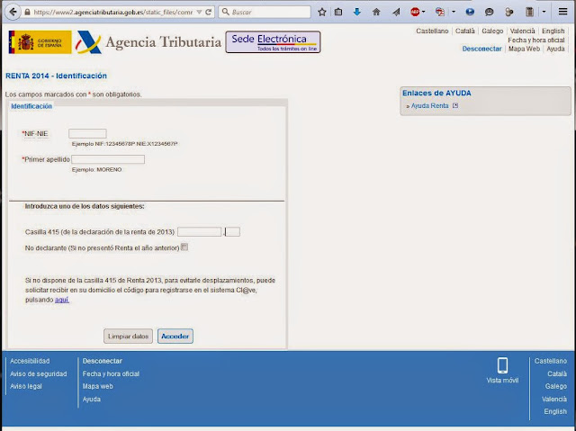Select Català in the footer
The image size is (576, 431).
pyautogui.click(x=557, y=373)
